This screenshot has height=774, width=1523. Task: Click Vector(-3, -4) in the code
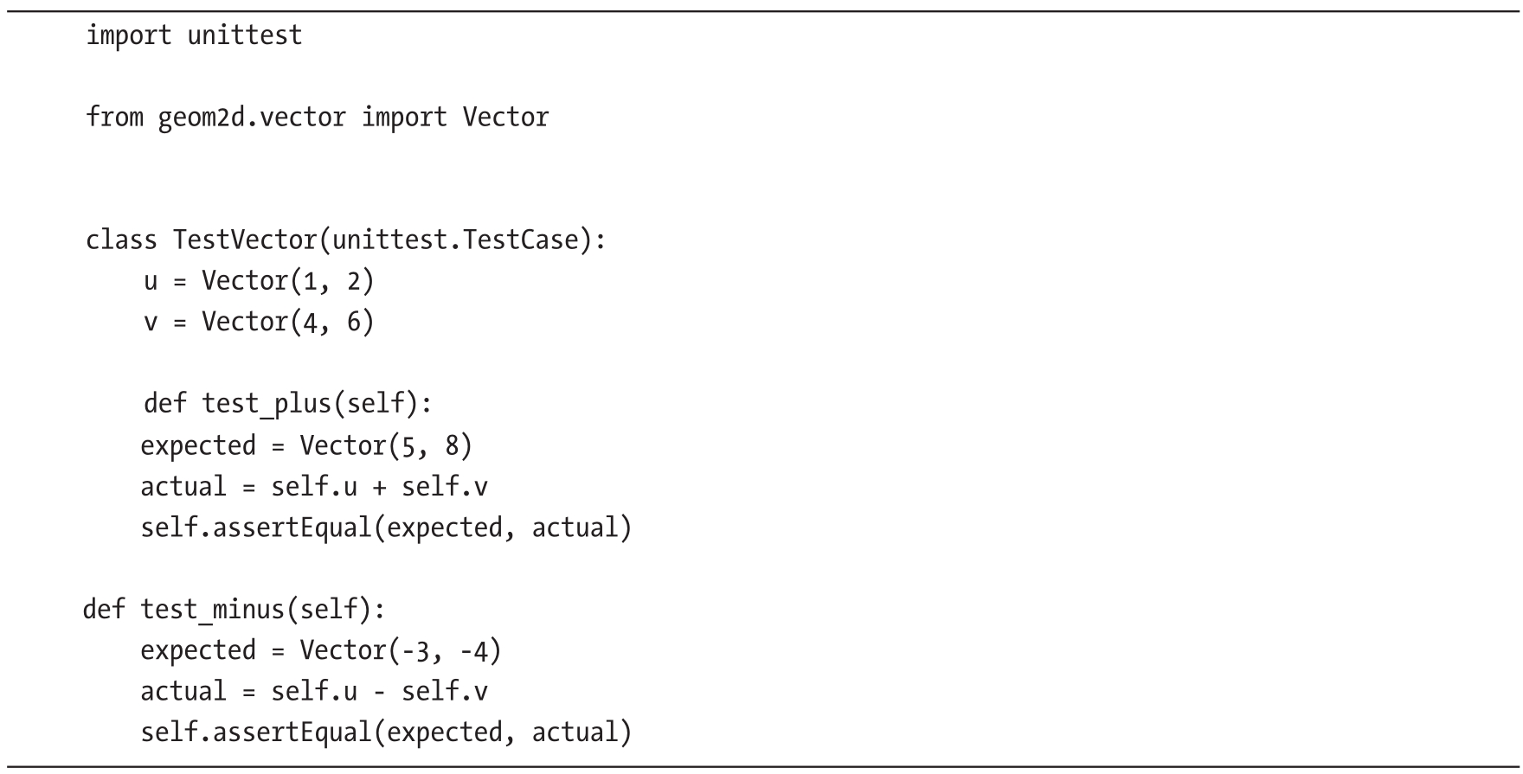400,649
